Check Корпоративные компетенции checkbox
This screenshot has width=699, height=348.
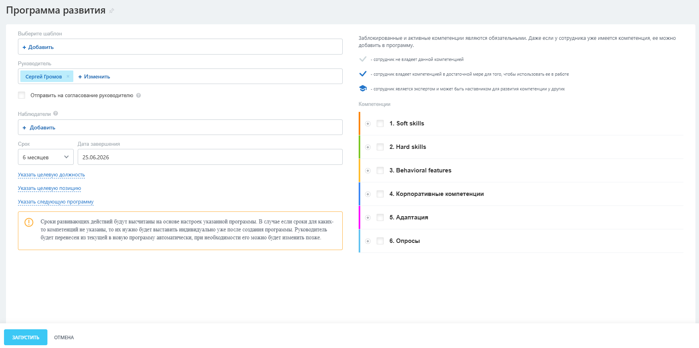tap(380, 194)
